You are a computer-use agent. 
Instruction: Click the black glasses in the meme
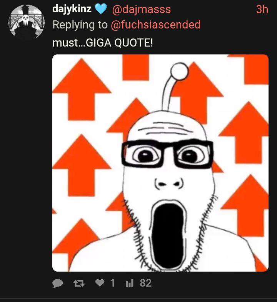(x=168, y=154)
